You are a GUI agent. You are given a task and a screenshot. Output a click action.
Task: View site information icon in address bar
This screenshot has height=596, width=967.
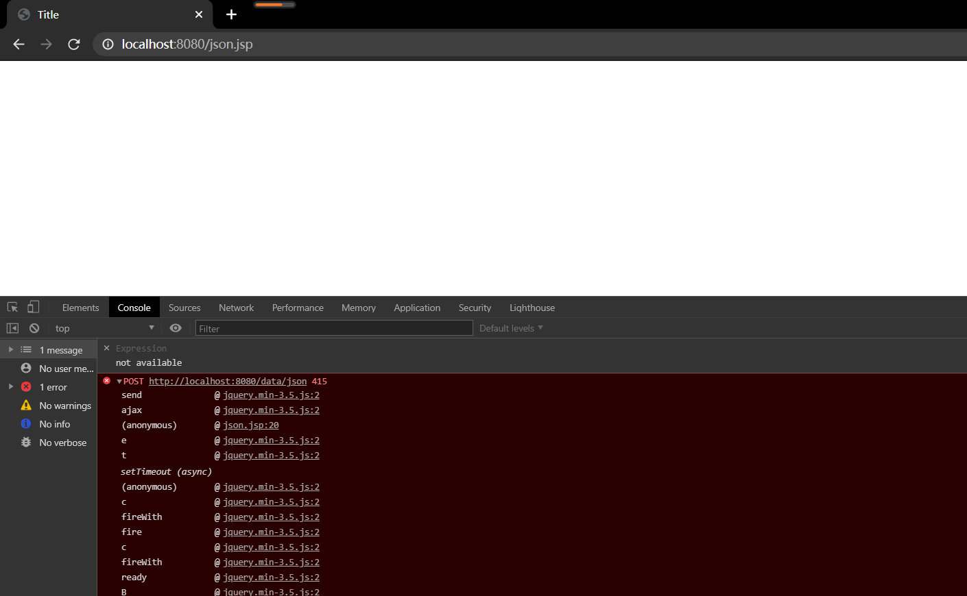108,44
